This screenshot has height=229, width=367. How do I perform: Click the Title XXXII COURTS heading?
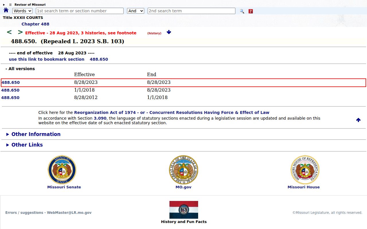click(x=23, y=17)
